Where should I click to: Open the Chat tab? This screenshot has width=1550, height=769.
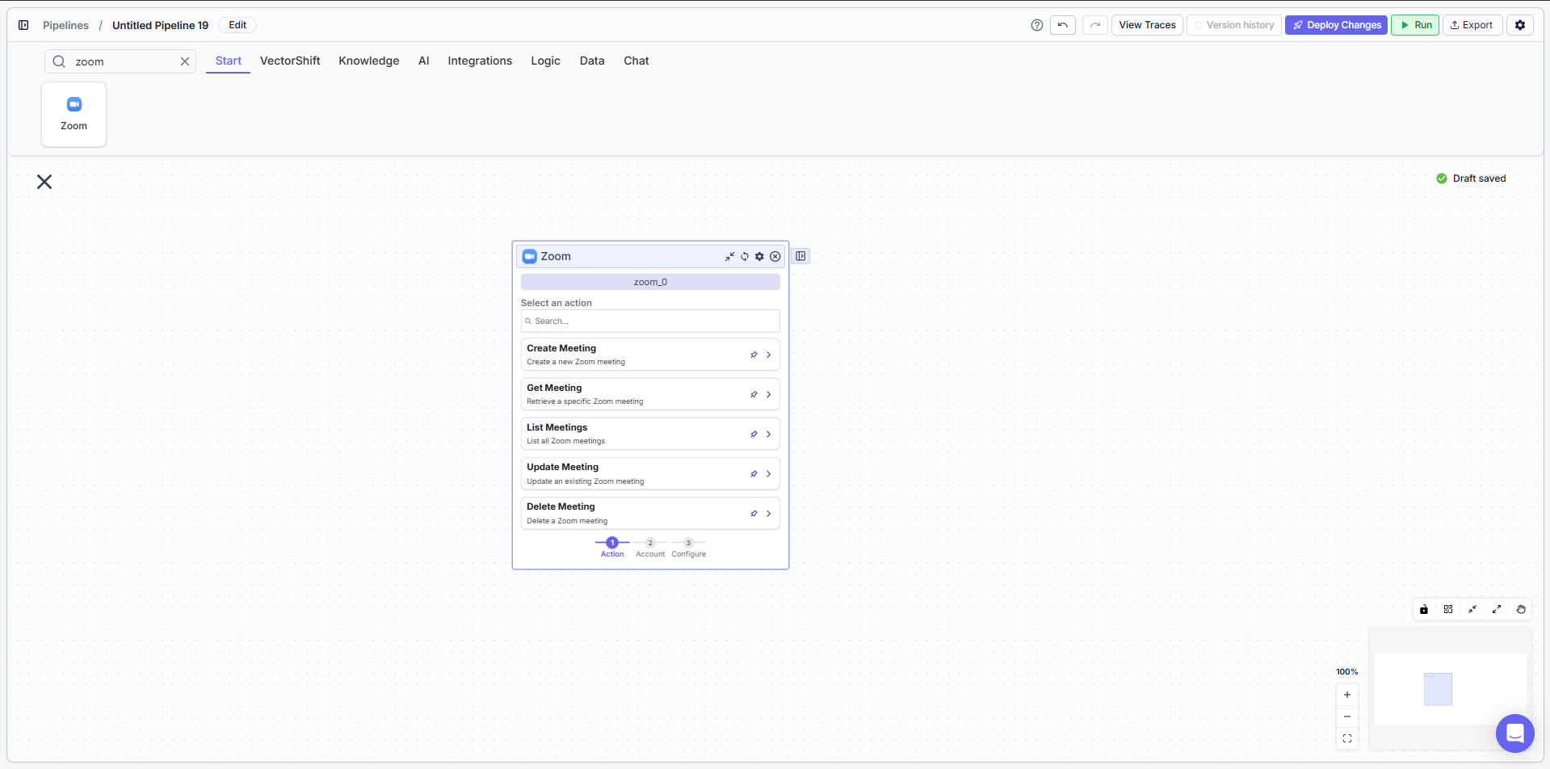[636, 61]
